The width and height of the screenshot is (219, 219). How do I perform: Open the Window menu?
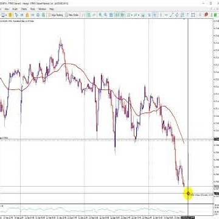coord(42,9)
